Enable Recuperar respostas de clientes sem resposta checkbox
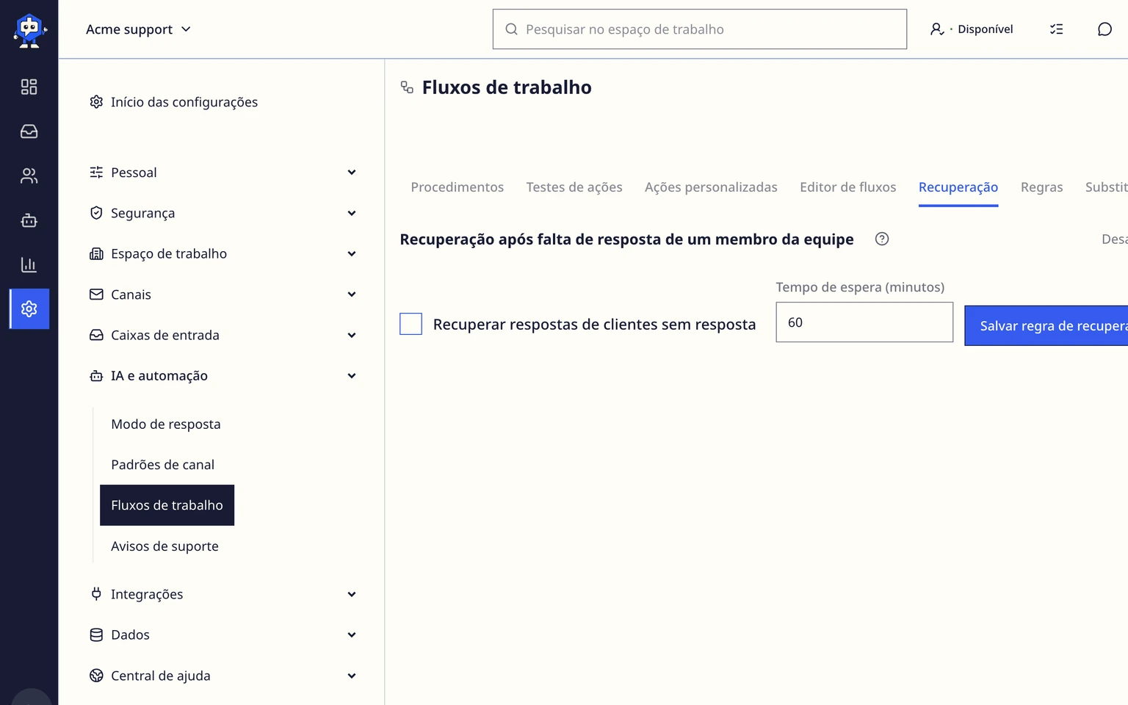 point(411,324)
